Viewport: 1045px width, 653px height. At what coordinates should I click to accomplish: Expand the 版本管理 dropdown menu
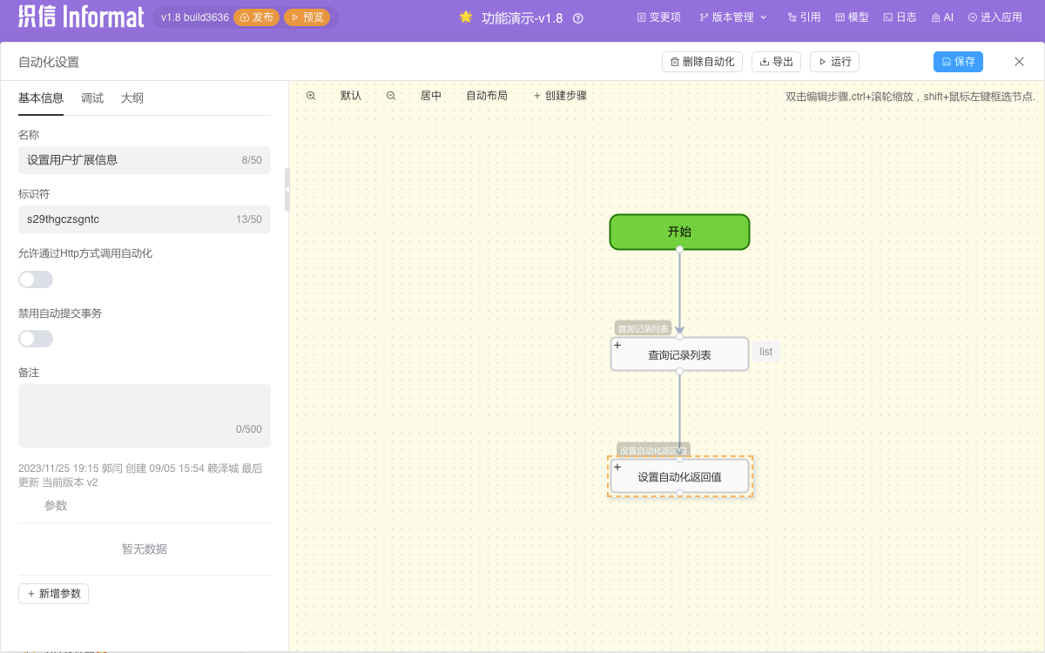pos(733,17)
